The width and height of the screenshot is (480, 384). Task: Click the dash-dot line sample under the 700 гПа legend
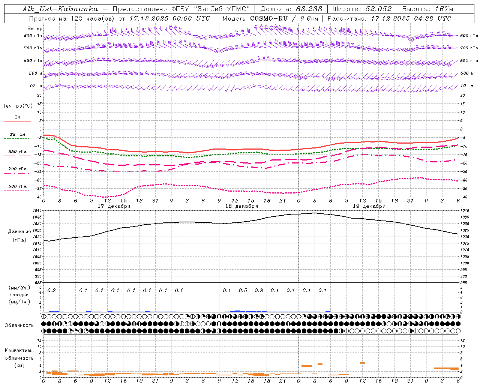[x=16, y=173]
